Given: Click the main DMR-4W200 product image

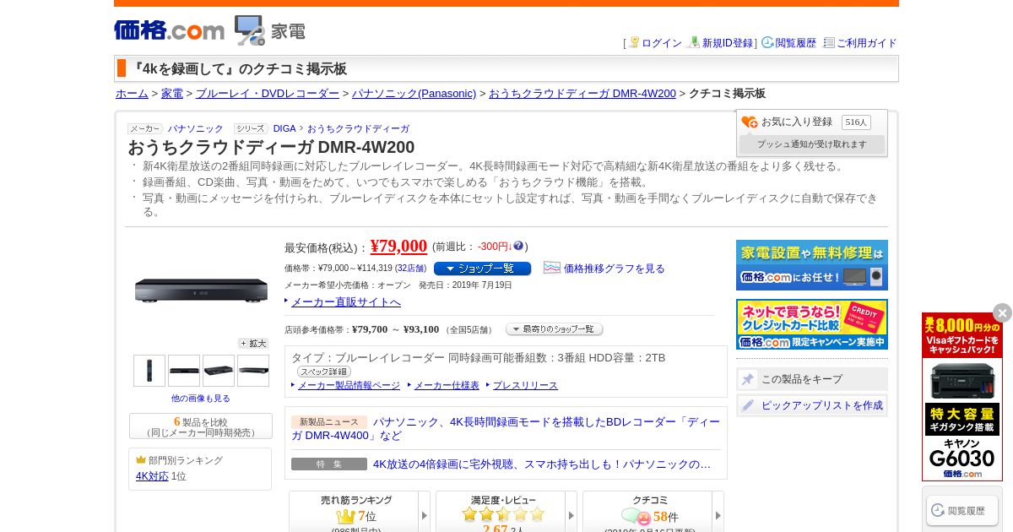Looking at the screenshot, I should (201, 290).
